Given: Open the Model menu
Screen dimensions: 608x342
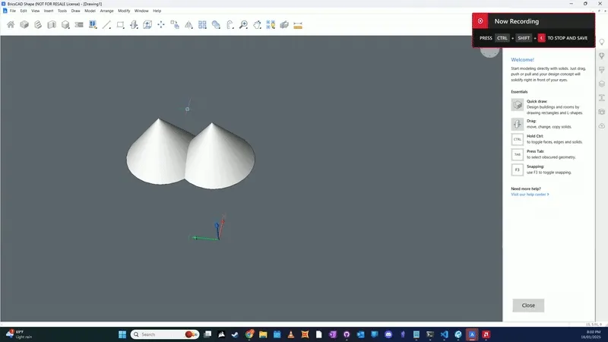Looking at the screenshot, I should click(x=90, y=11).
